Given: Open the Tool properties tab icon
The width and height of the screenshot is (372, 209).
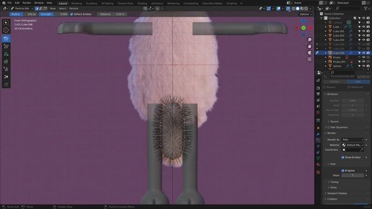Looking at the screenshot, I should click(x=318, y=81).
